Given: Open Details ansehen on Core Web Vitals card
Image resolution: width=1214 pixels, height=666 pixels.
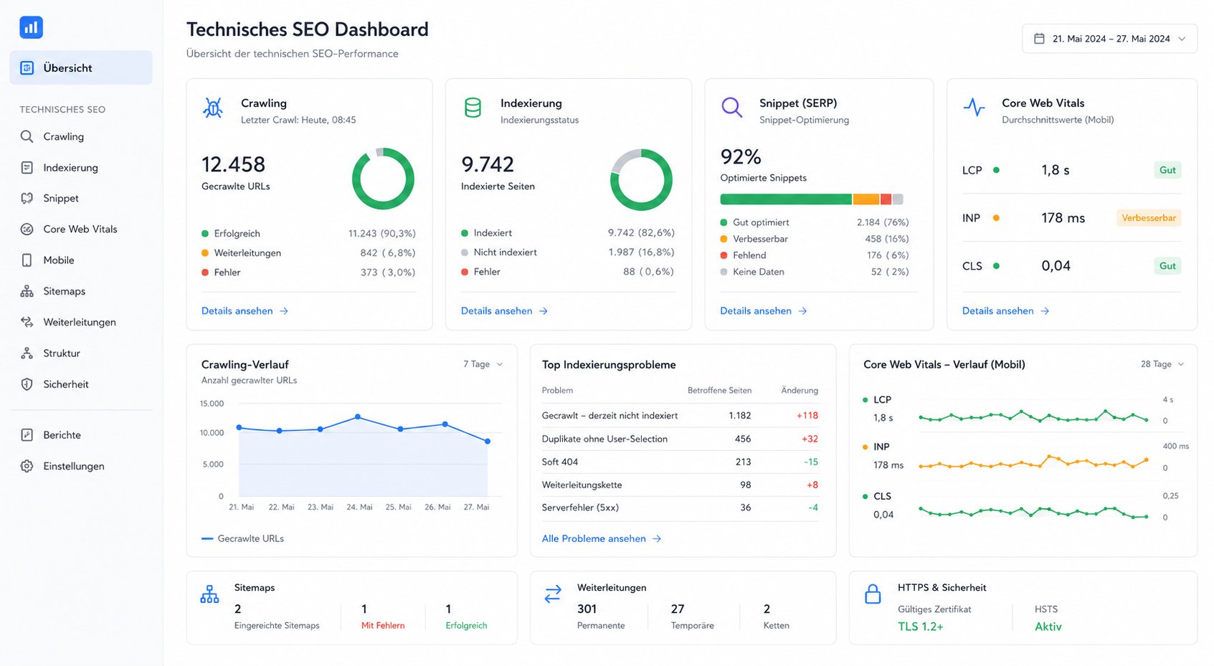Looking at the screenshot, I should tap(1005, 311).
